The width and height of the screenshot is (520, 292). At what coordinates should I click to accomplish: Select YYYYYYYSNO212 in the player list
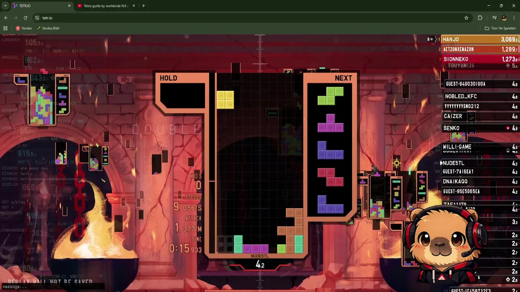pyautogui.click(x=481, y=106)
